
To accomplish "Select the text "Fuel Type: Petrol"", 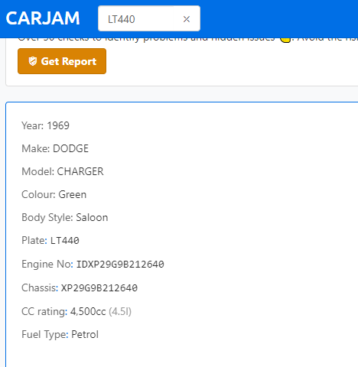I will click(60, 334).
